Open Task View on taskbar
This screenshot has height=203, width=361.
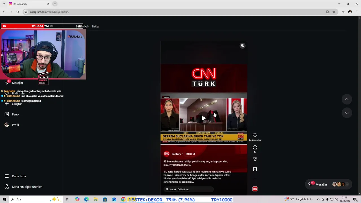coord(68,199)
